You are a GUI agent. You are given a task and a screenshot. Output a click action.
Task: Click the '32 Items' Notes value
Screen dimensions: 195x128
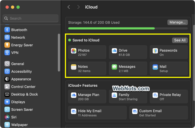click(x=84, y=71)
